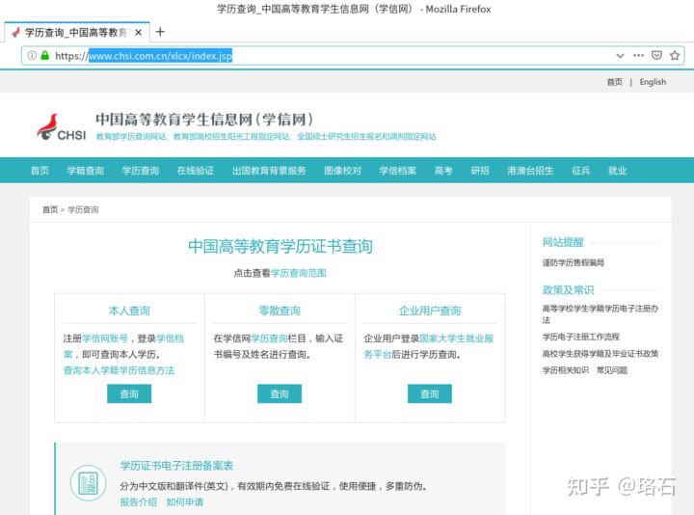Click the 企业用户查询 heading
The height and width of the screenshot is (515, 694).
[430, 311]
